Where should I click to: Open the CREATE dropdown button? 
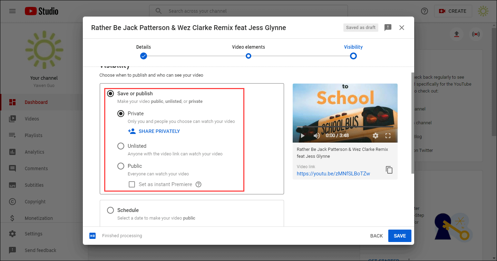pyautogui.click(x=452, y=11)
